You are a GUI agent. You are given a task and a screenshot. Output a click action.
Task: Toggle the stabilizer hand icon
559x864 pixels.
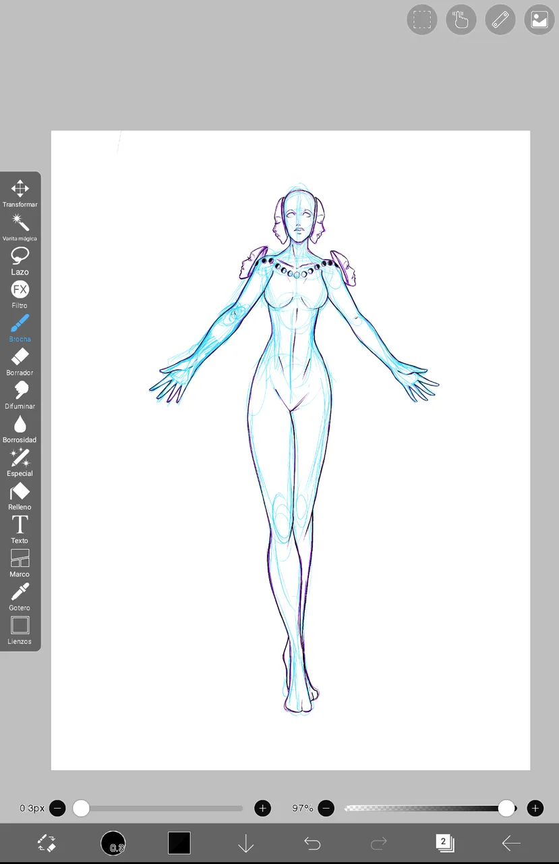(x=461, y=20)
